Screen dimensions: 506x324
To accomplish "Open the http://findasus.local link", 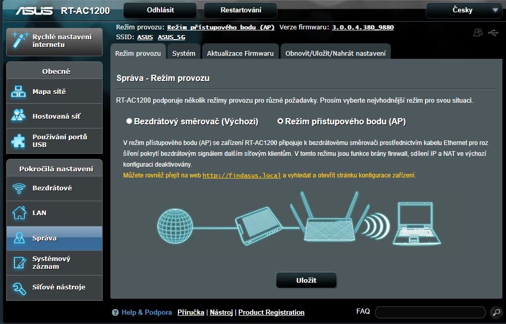I will [x=242, y=175].
